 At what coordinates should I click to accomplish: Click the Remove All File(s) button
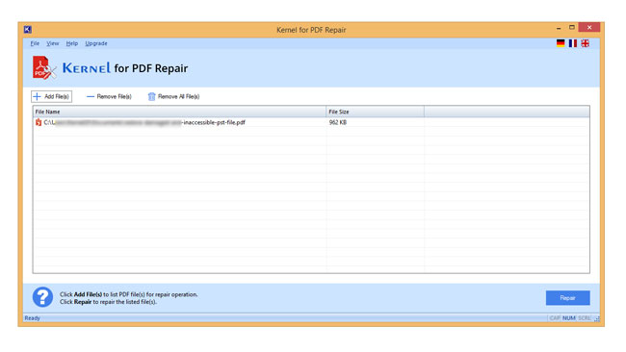173,96
